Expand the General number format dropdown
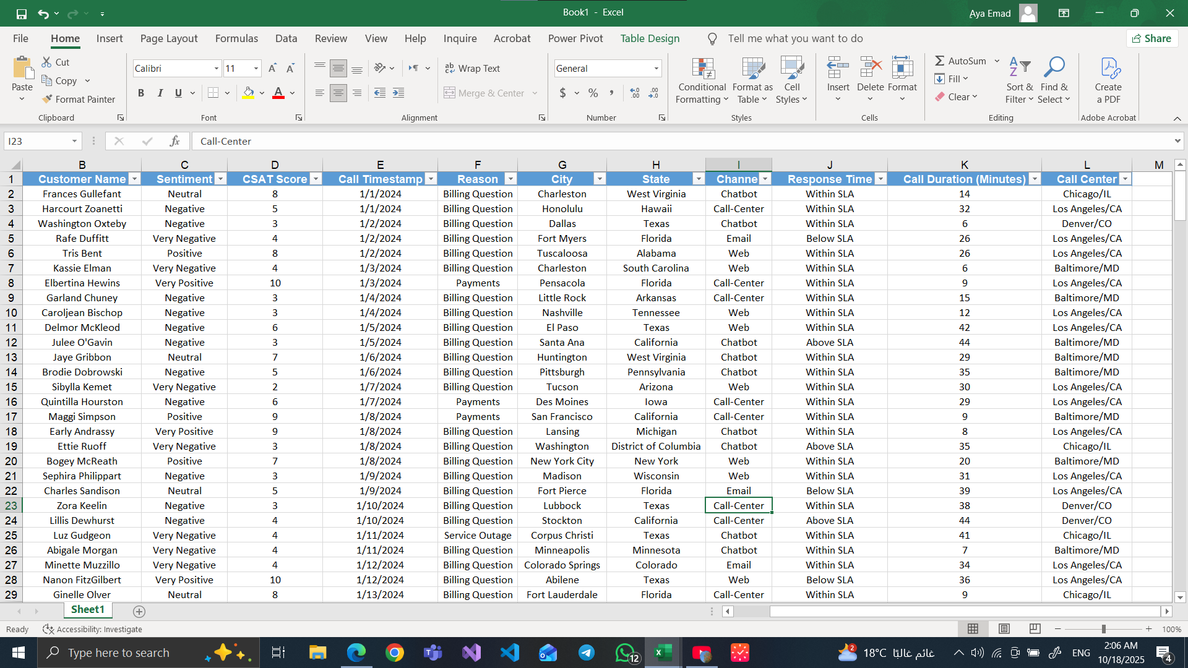The width and height of the screenshot is (1188, 668). (x=656, y=68)
